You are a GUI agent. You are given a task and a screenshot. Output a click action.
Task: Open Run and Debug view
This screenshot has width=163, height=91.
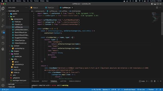click(3, 26)
